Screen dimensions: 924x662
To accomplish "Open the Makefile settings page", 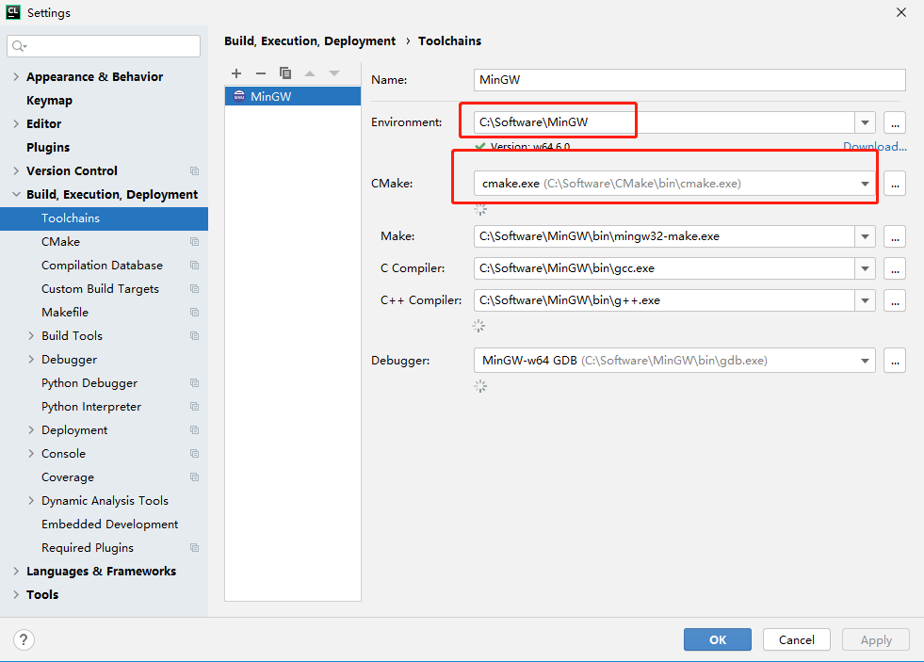I will pos(65,312).
